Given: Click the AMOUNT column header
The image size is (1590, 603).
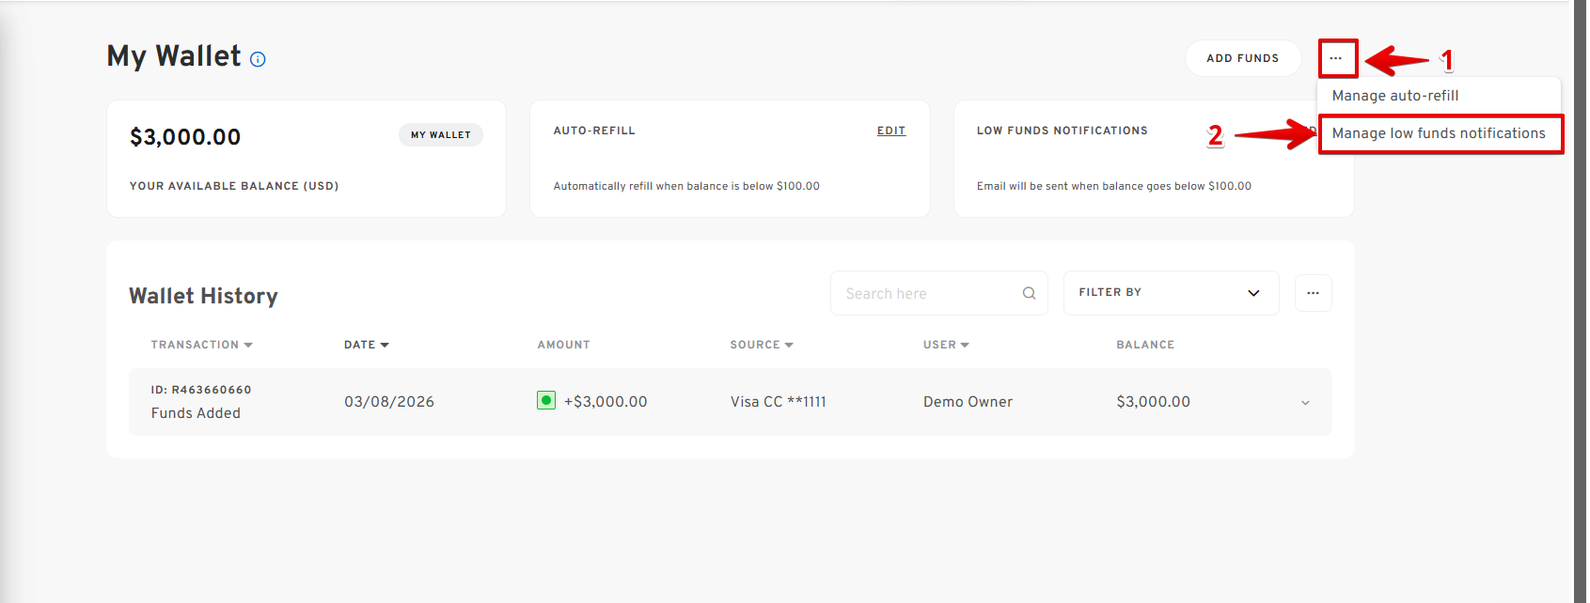Looking at the screenshot, I should pos(563,345).
